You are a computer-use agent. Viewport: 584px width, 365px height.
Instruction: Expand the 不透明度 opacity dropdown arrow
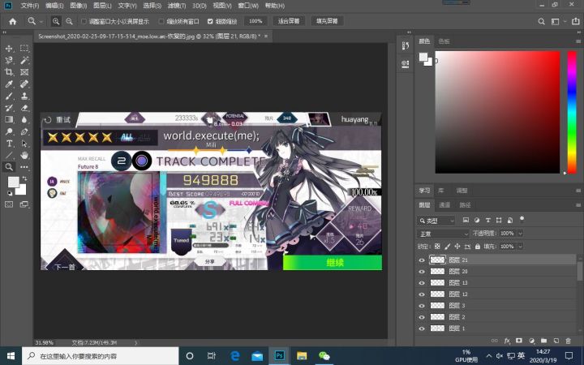520,234
